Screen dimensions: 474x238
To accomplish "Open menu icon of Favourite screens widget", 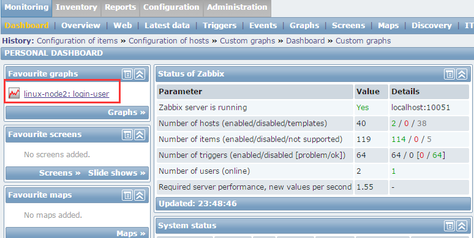I will click(x=127, y=135).
